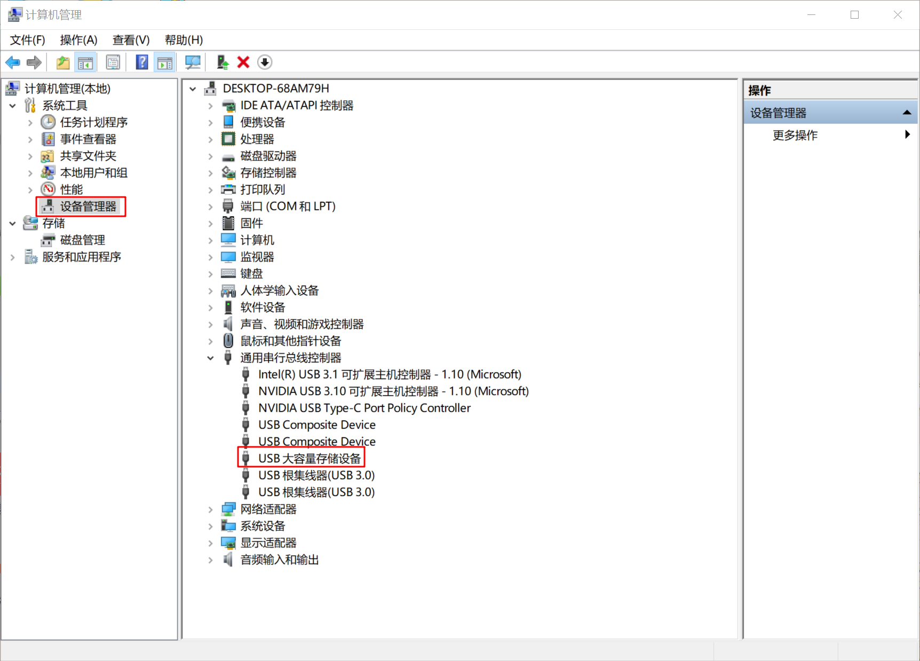Collapse the 存储 tree node
Viewport: 920px width, 661px height.
[x=13, y=224]
